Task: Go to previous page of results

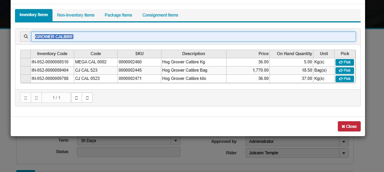Action: (36, 98)
